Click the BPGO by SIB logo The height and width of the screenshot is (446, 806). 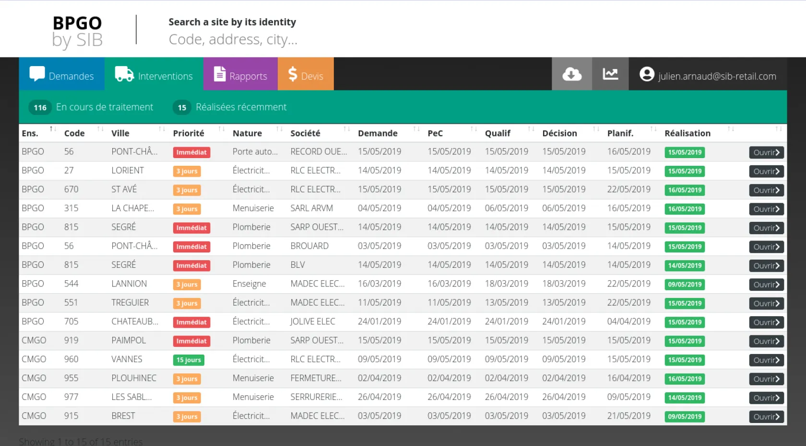tap(77, 31)
